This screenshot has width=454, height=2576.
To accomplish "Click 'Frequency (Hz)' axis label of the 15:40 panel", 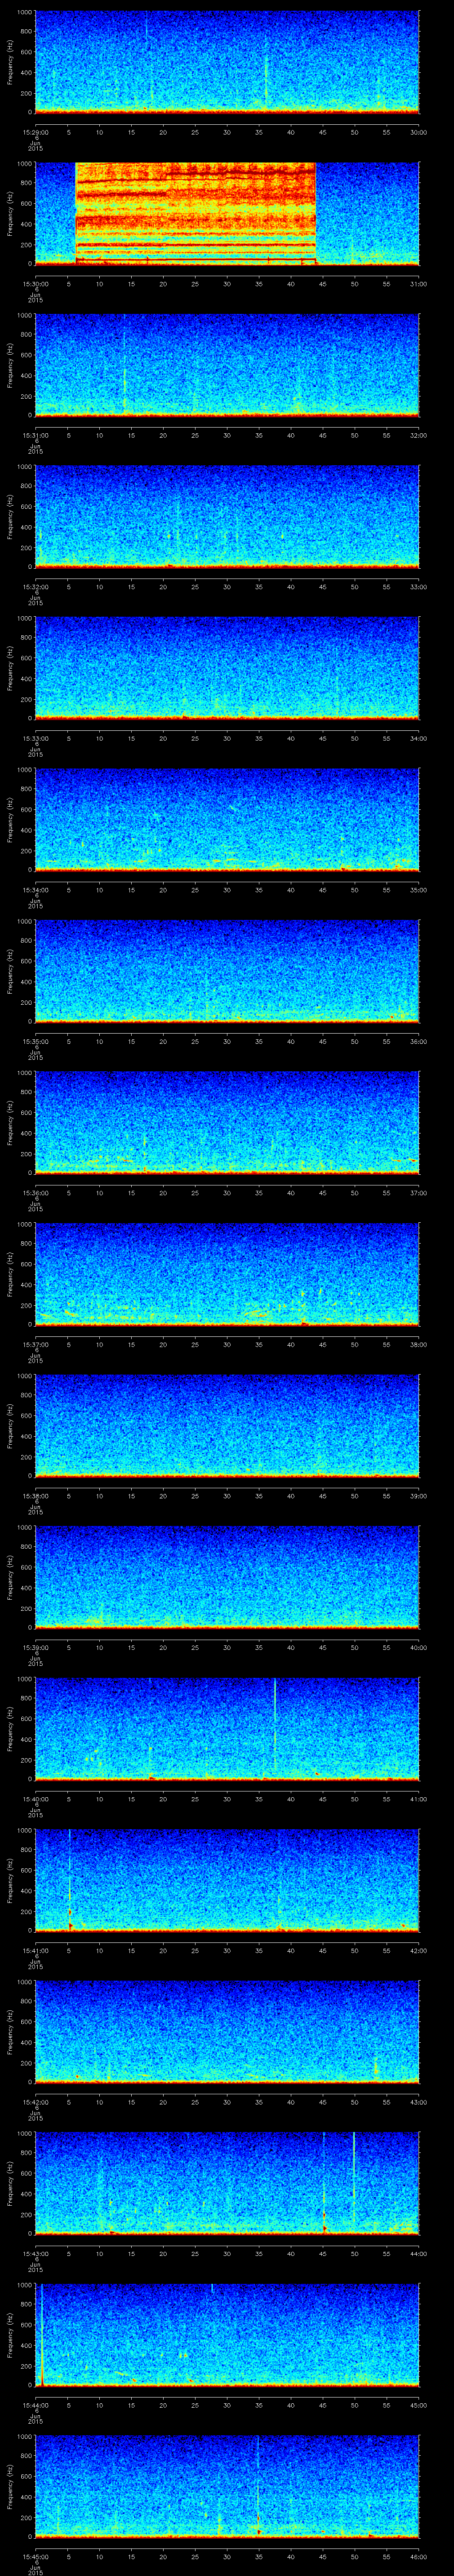I will point(10,1729).
